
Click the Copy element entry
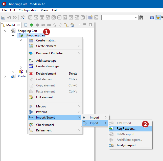tap(55, 85)
